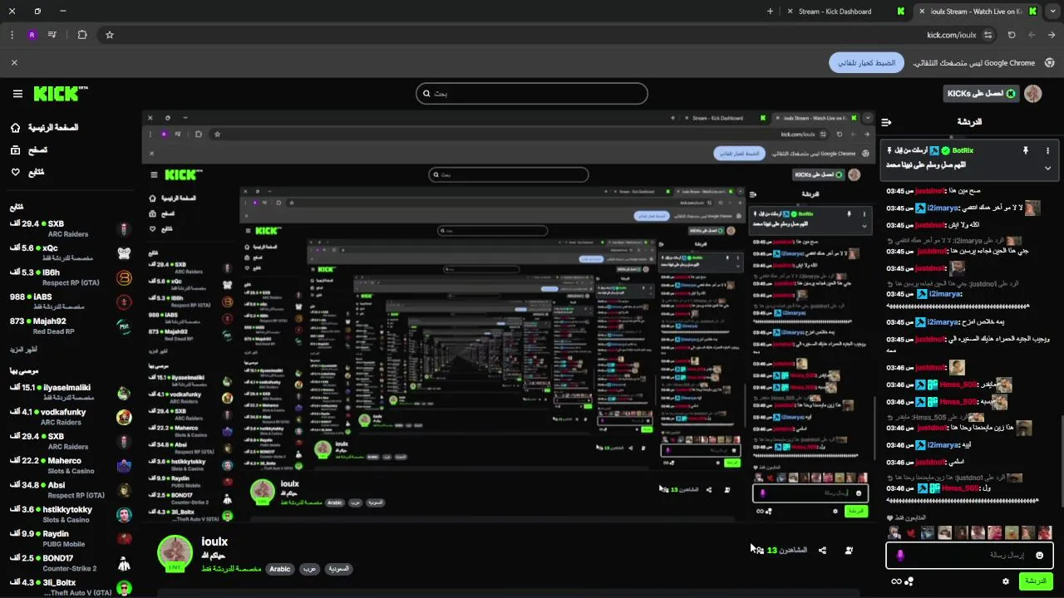This screenshot has width=1064, height=598.
Task: Select the السعودية tag under ioulx
Action: click(x=338, y=569)
